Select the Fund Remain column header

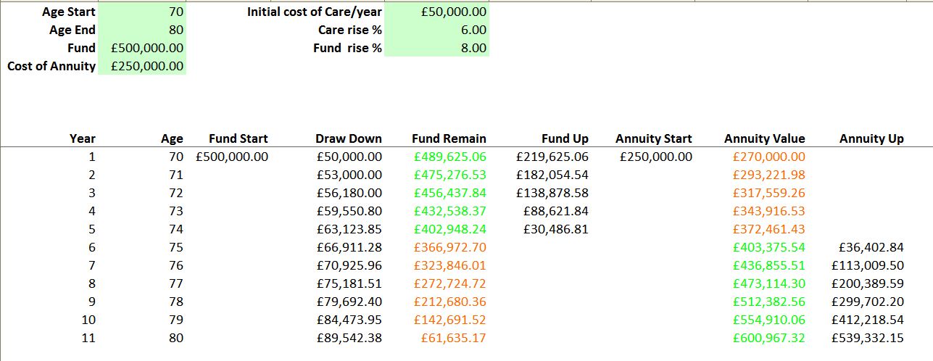point(449,138)
